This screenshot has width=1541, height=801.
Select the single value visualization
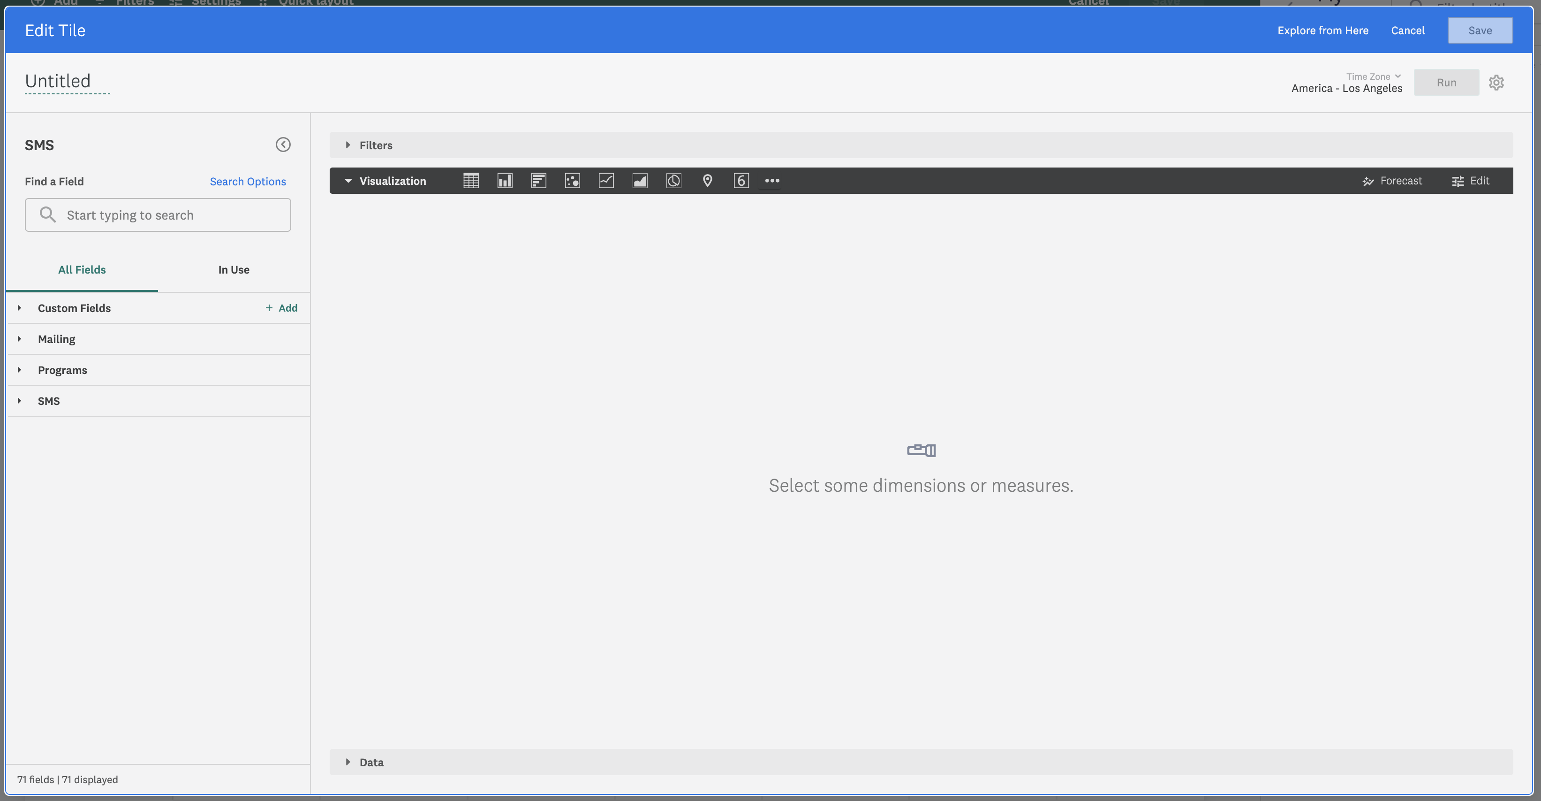pos(740,180)
